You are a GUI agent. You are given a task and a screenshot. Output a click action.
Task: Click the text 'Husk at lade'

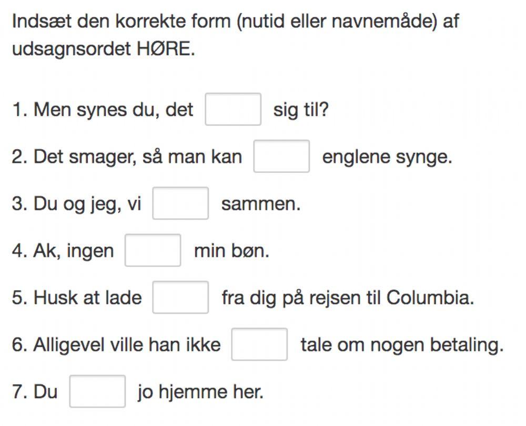(87, 298)
